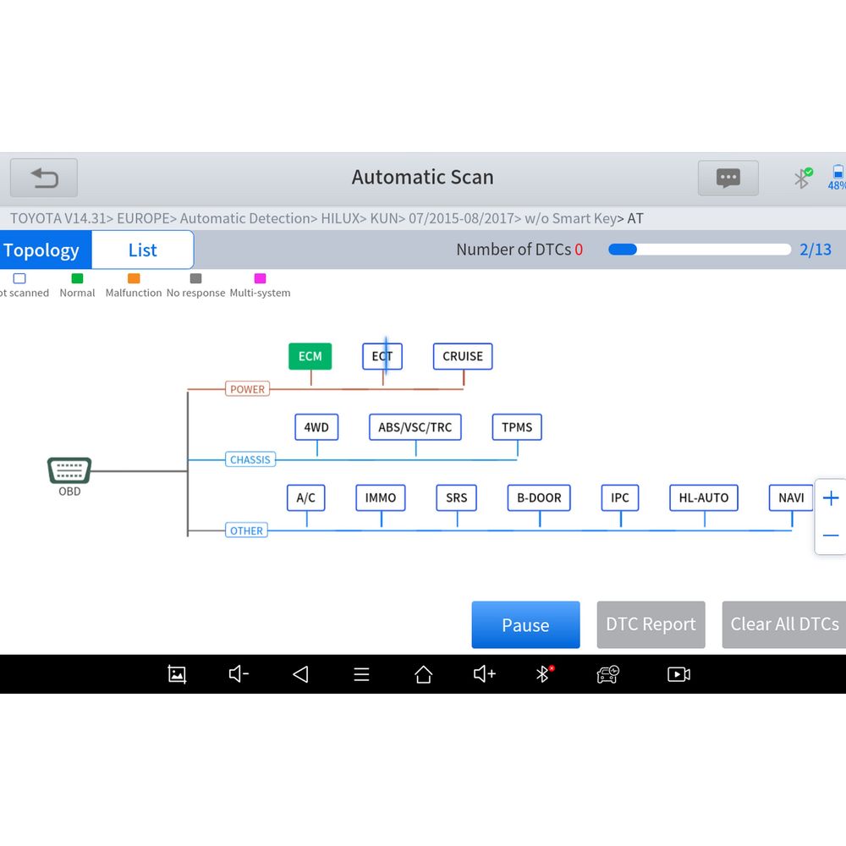Tap the navigation bar Bluetooth icon

[x=544, y=674]
